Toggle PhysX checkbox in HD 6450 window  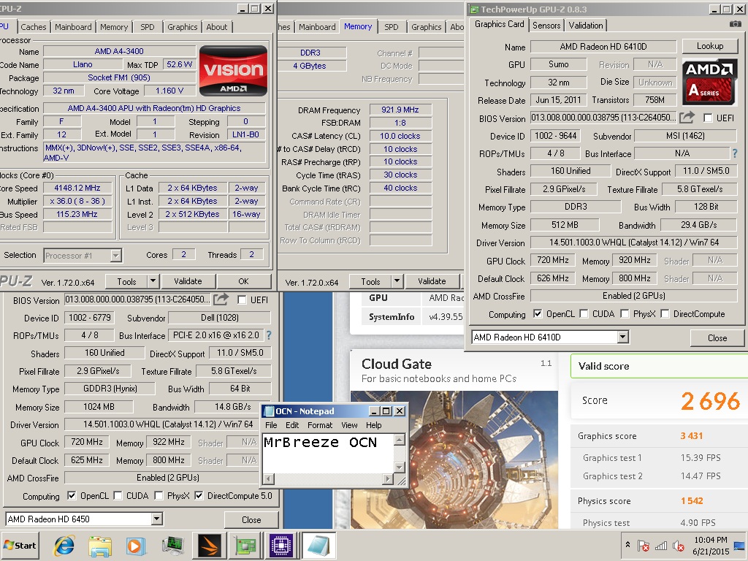coord(159,495)
